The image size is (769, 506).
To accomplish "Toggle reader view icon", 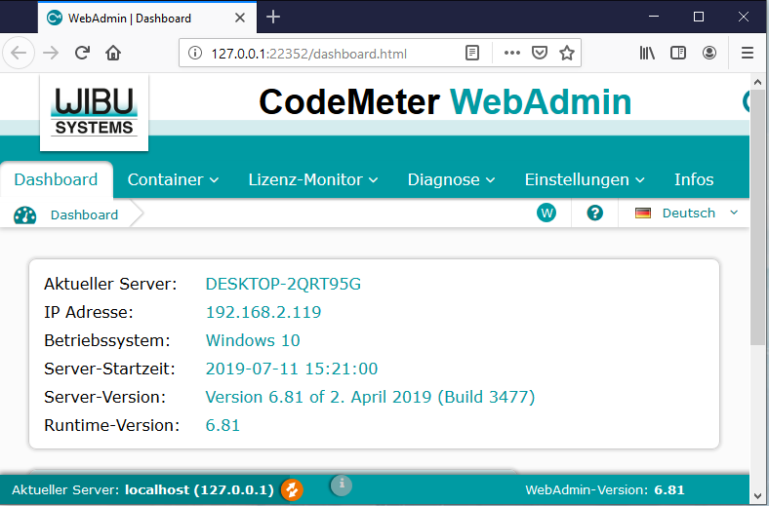I will [x=471, y=53].
